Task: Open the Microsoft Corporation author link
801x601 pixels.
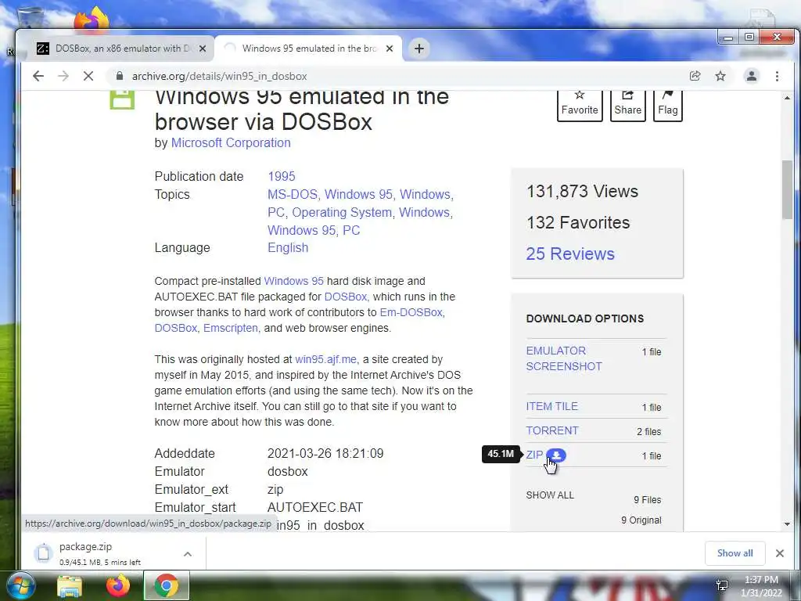Action: [x=231, y=143]
